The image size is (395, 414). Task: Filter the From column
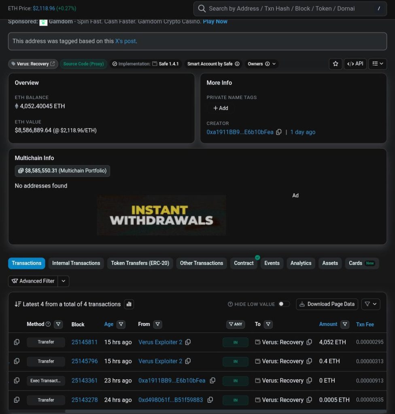(x=157, y=324)
